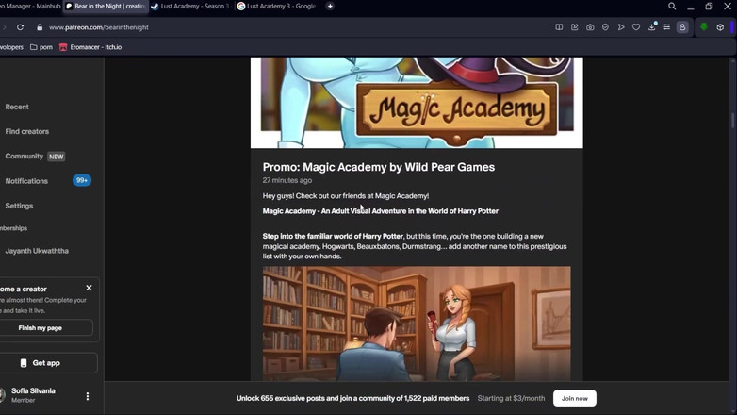Open the tab search magnifier icon
Screen dimensions: 737x415
[672, 7]
